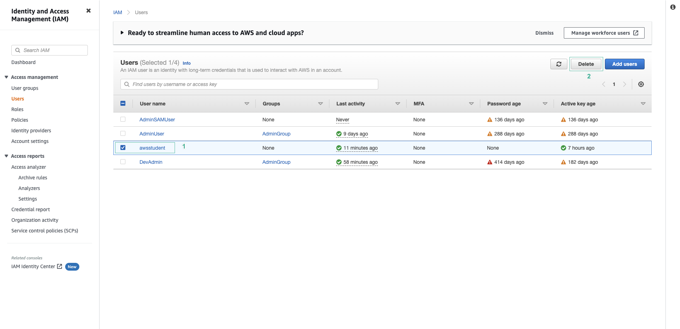680x329 pixels.
Task: Open IAM Identity Center link
Action: pos(33,266)
